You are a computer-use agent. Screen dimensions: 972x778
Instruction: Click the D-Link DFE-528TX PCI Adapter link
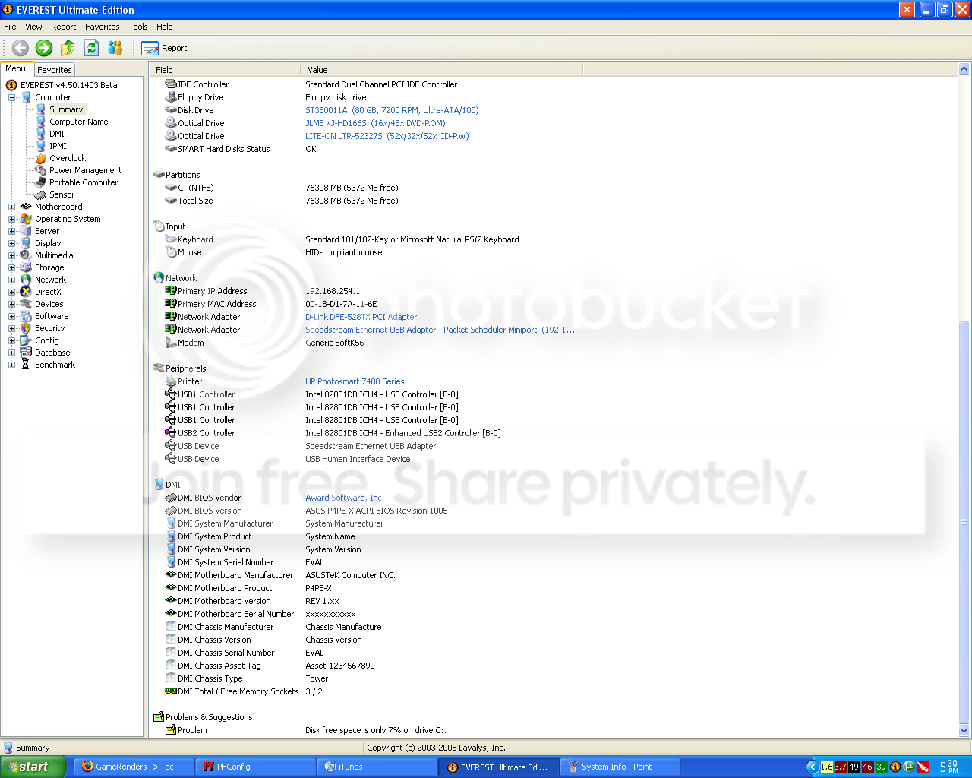pyautogui.click(x=361, y=317)
